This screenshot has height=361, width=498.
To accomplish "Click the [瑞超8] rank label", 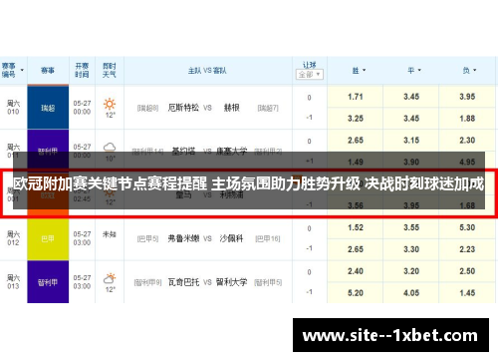I will [x=148, y=108].
